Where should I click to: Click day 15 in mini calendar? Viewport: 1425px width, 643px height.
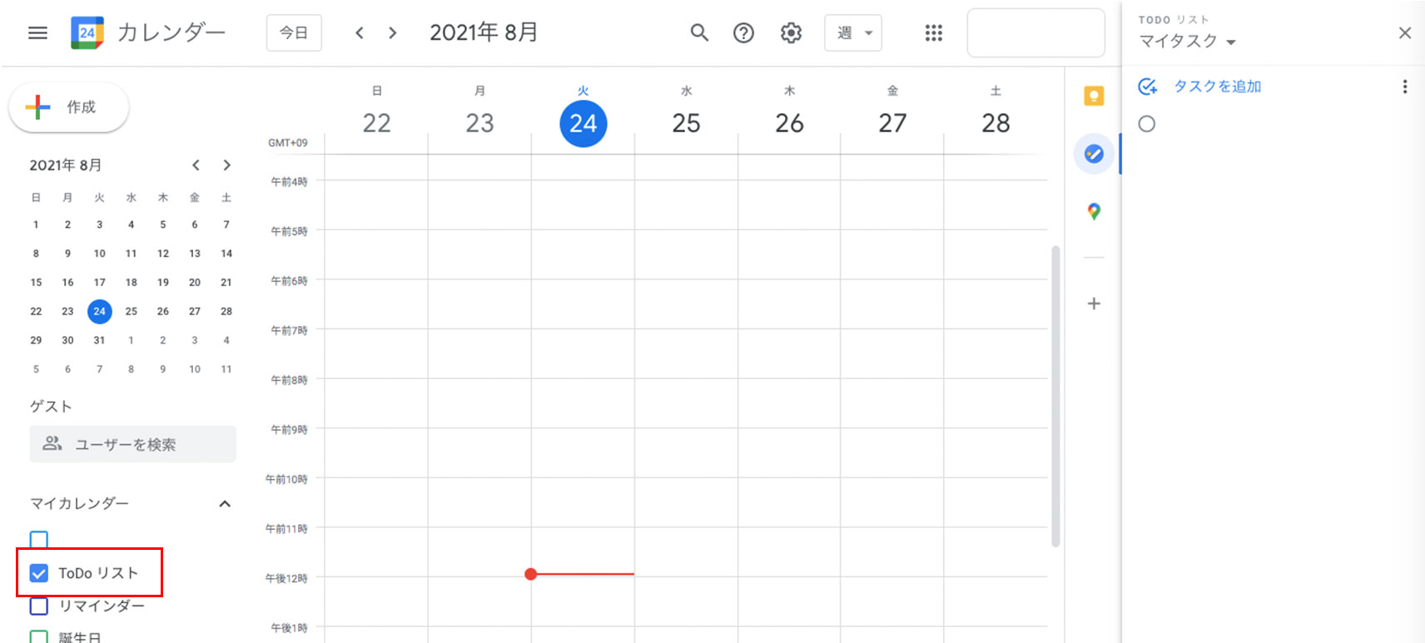[x=36, y=283]
